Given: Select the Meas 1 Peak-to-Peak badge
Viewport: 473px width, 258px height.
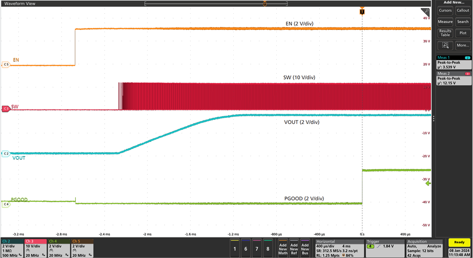Looking at the screenshot, I should (454, 63).
